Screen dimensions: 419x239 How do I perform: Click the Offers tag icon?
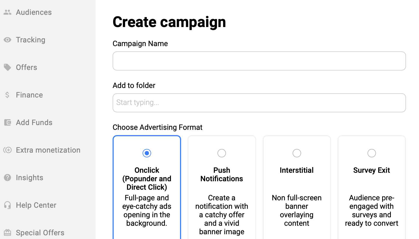tap(7, 67)
